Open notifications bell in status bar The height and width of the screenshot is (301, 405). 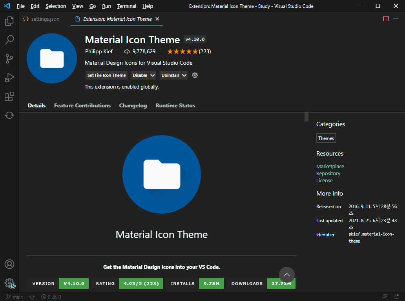[396, 297]
